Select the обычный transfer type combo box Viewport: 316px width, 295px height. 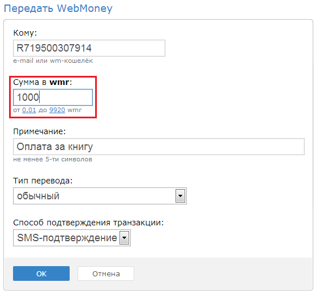[100, 196]
